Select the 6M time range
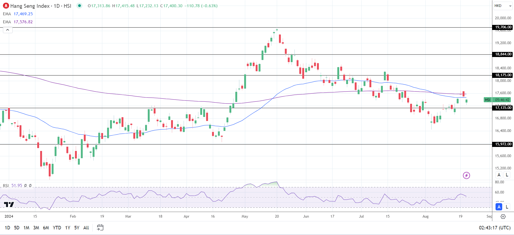Image resolution: width=514 pixels, height=235 pixels. point(46,228)
